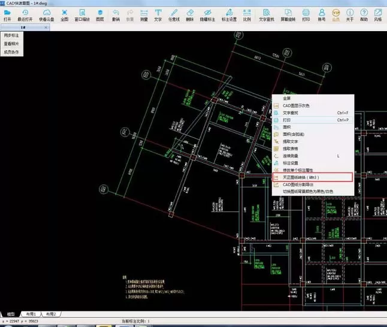Toggle 隐藏标注 hide annotations eye icon

pyautogui.click(x=207, y=15)
